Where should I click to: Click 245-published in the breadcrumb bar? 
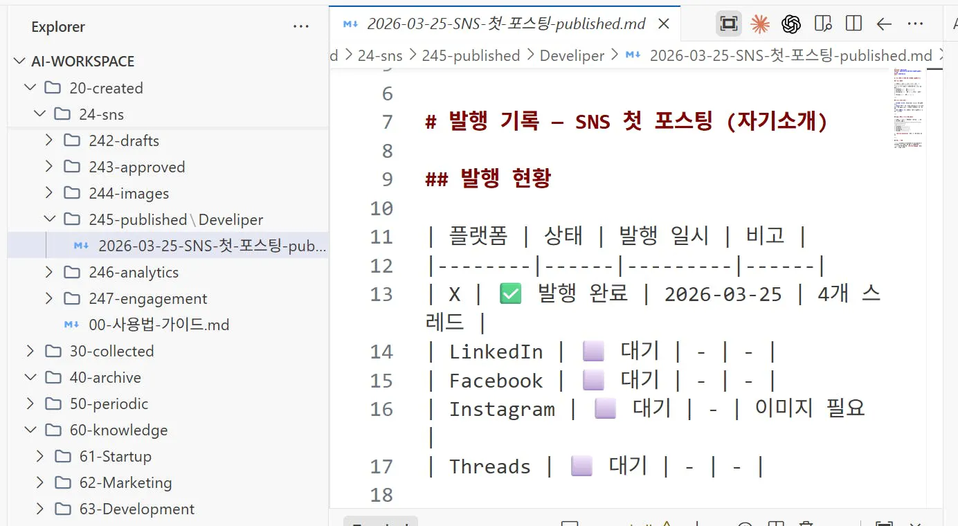pos(471,55)
